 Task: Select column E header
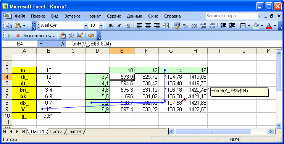[x=122, y=51]
